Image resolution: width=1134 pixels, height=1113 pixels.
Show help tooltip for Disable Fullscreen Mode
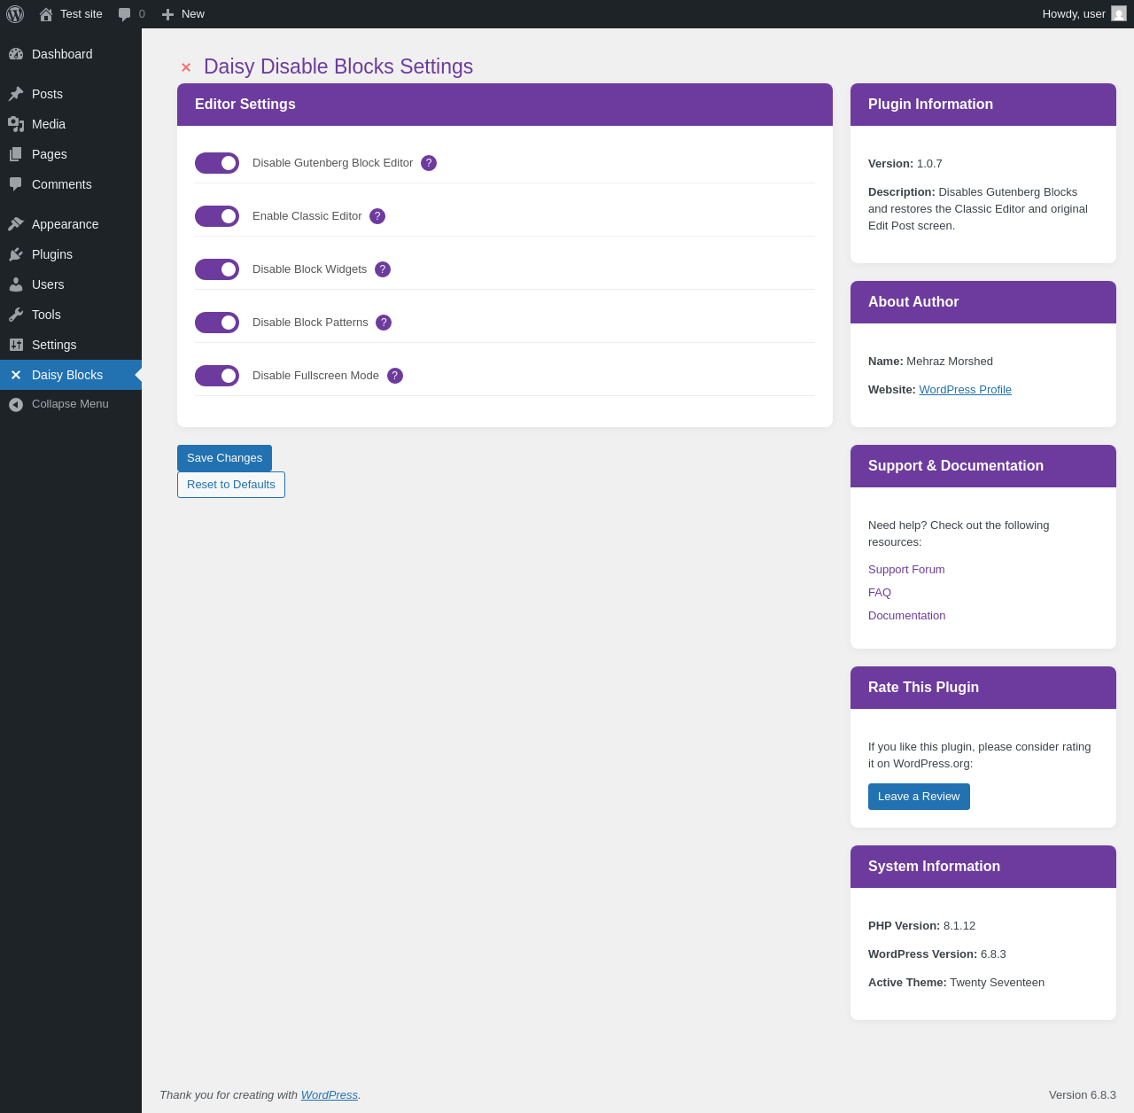pyautogui.click(x=395, y=376)
